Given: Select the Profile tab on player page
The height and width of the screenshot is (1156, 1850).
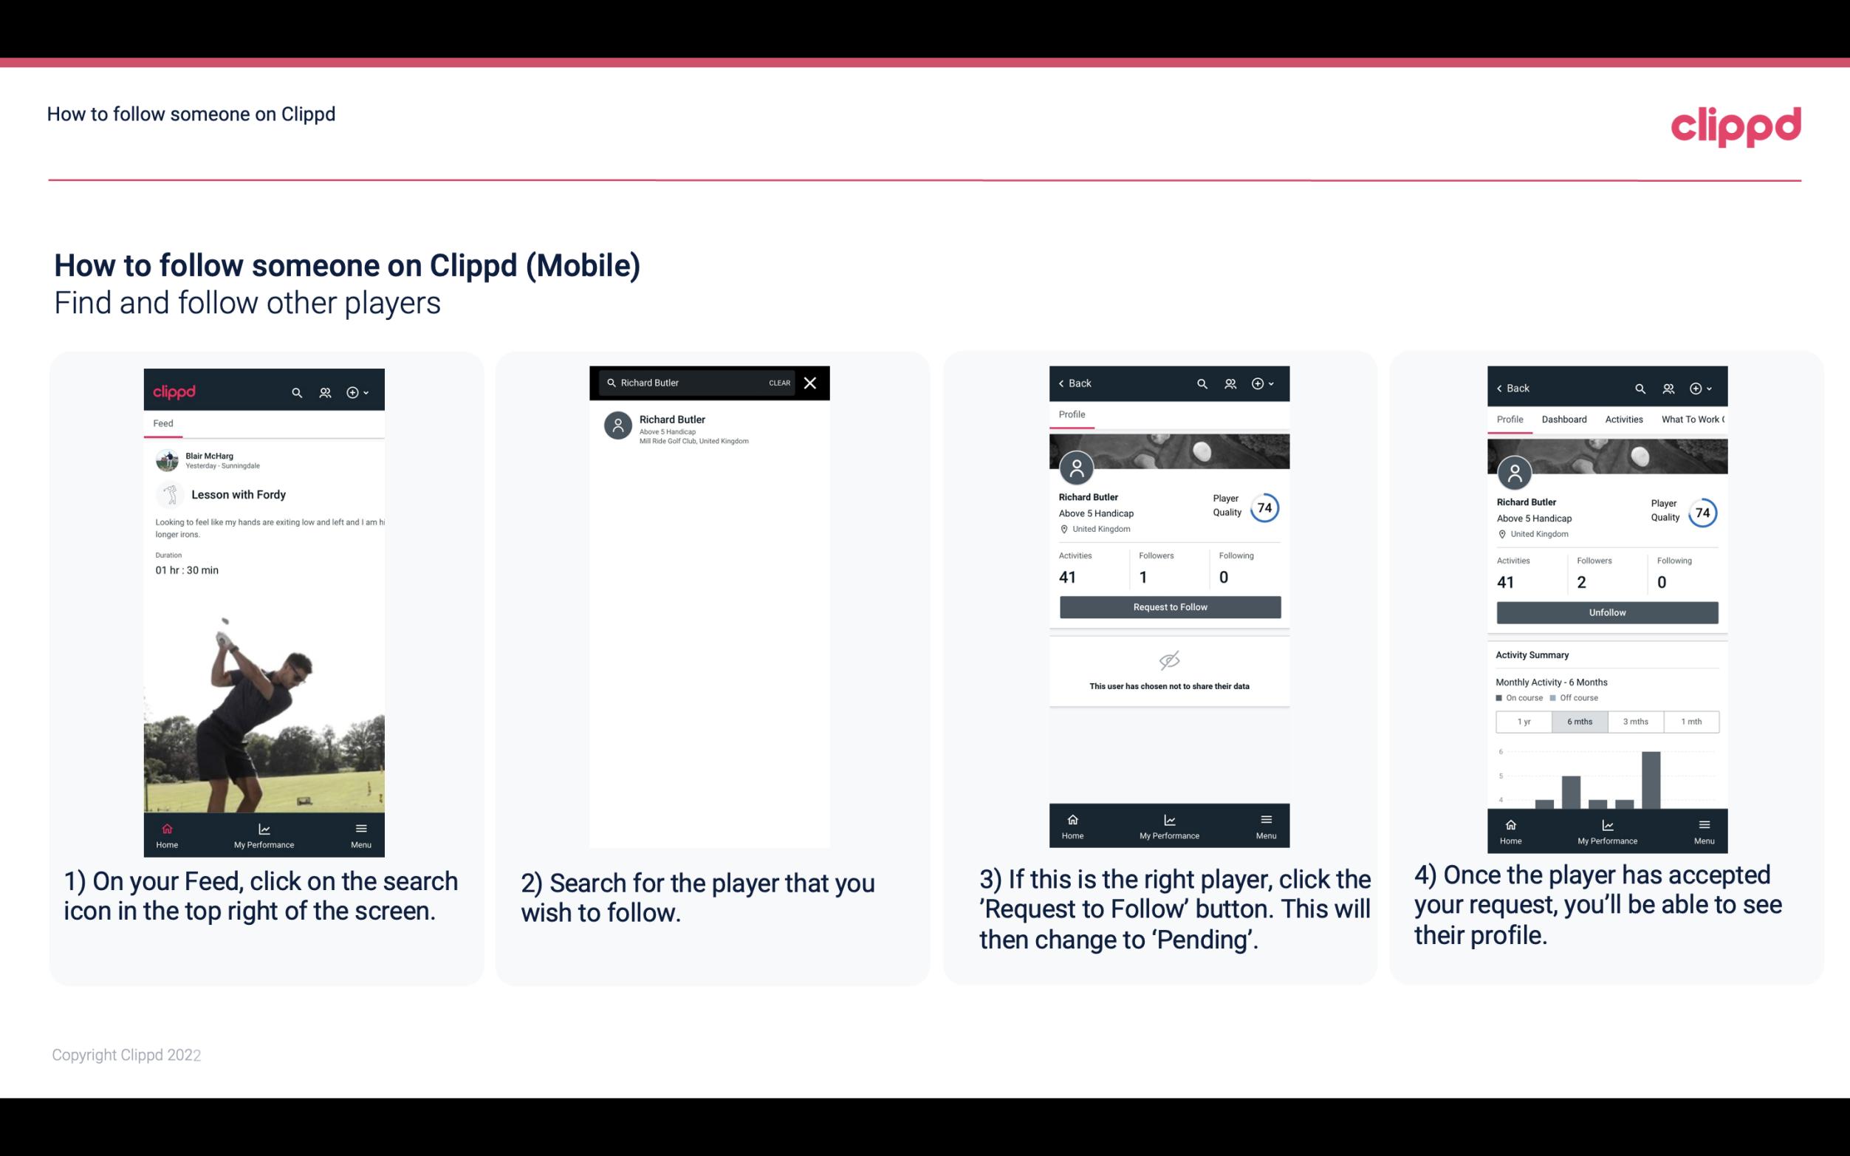Looking at the screenshot, I should click(1072, 414).
